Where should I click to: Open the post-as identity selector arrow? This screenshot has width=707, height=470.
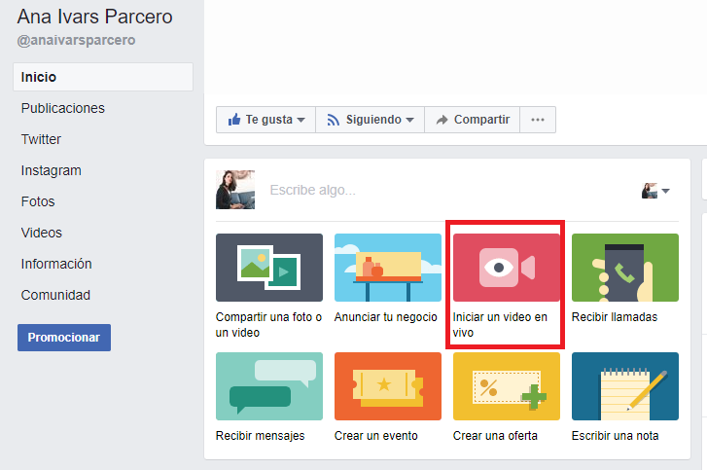coord(665,191)
